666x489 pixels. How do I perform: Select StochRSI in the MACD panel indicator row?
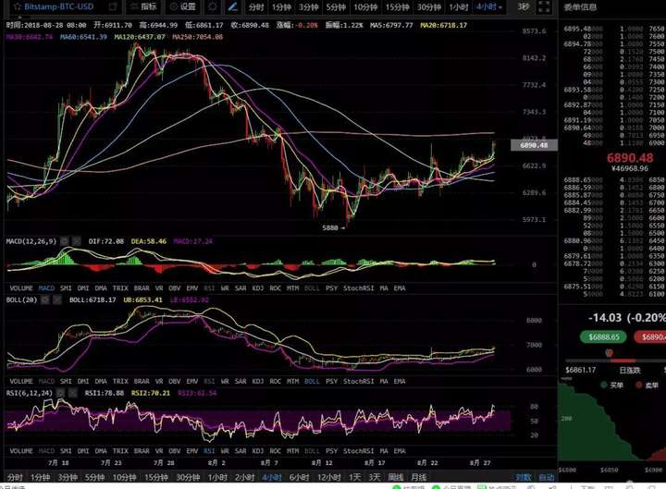[x=359, y=288]
